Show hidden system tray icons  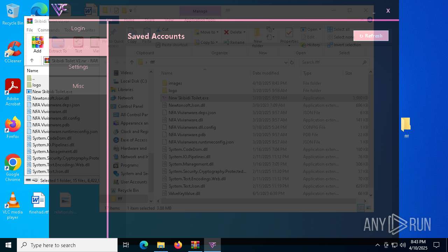(x=377, y=245)
